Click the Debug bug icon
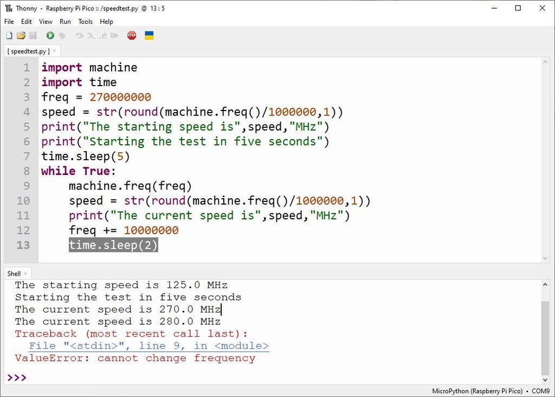555x397 pixels. click(x=62, y=35)
